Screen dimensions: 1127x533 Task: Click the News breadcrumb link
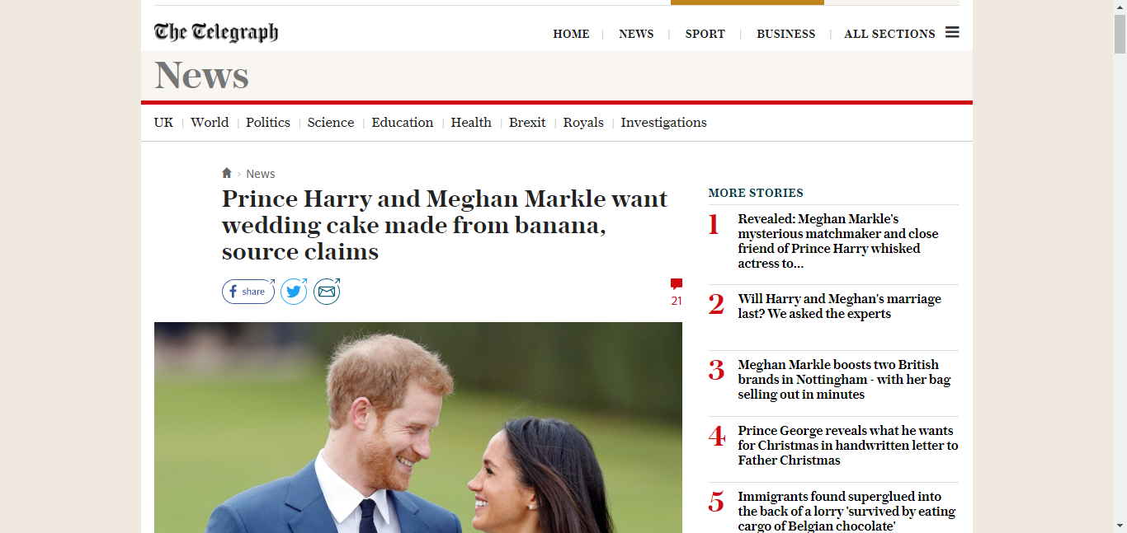[x=261, y=174]
